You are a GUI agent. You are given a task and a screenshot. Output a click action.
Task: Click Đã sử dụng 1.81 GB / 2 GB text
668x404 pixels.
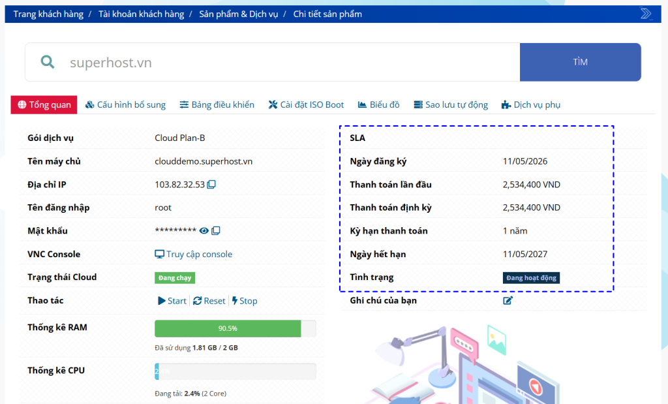tap(196, 348)
